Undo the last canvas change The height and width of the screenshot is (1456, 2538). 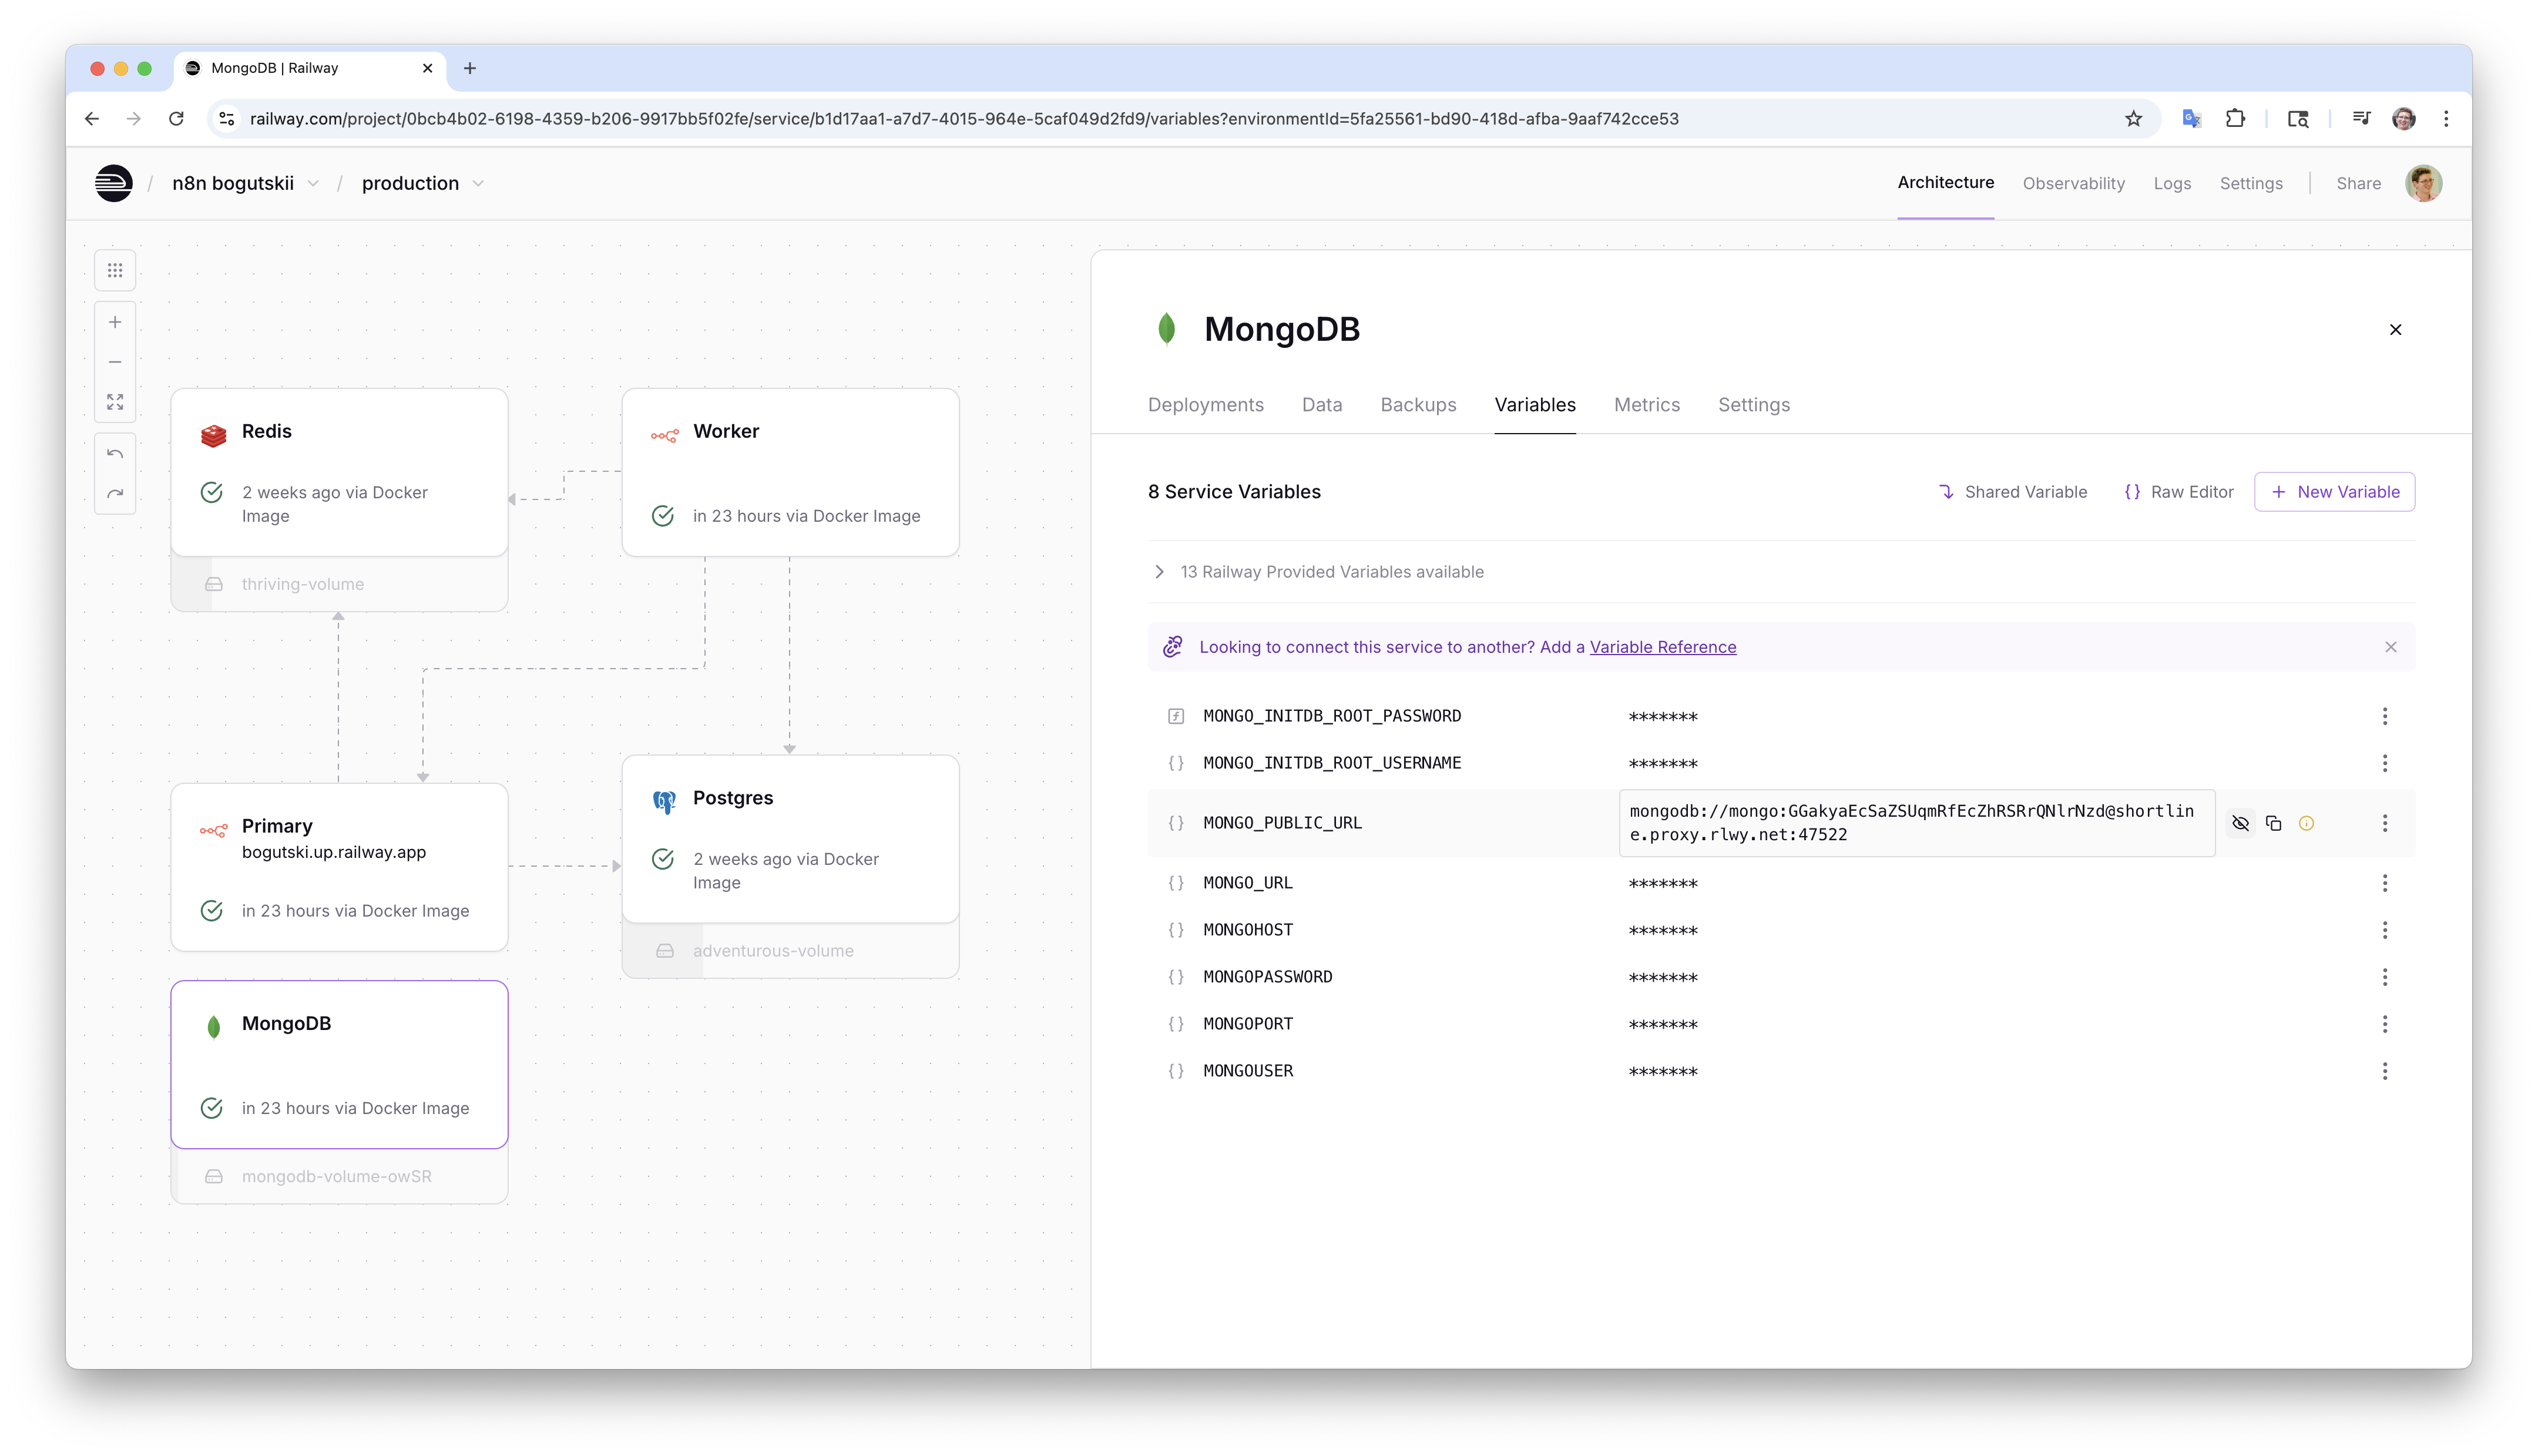pos(115,454)
